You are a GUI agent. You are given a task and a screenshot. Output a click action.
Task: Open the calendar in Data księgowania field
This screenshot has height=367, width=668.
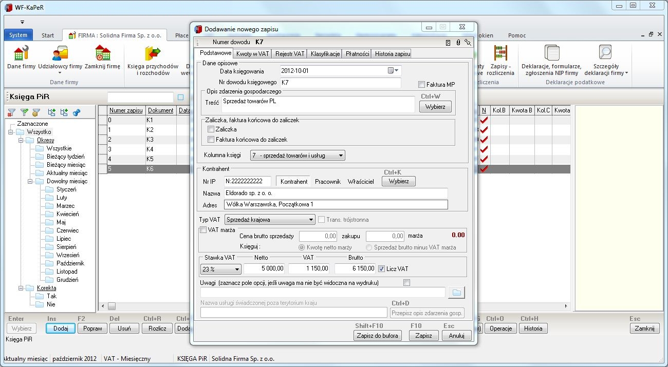point(391,70)
